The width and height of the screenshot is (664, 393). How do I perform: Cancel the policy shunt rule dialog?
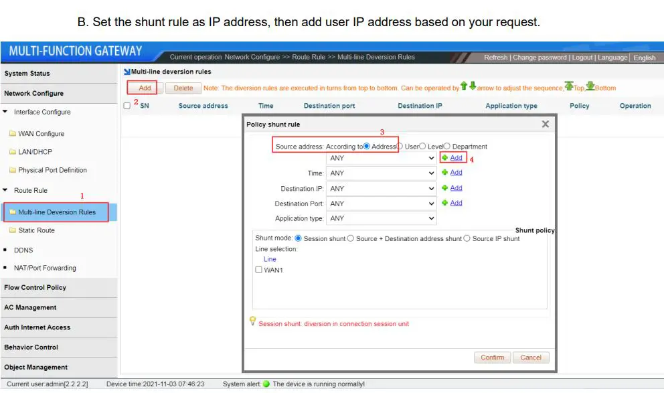click(531, 358)
